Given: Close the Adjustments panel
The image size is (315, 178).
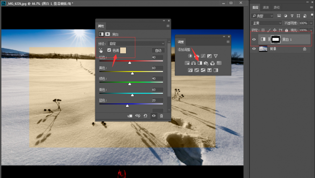Looking at the screenshot, I should point(229,36).
